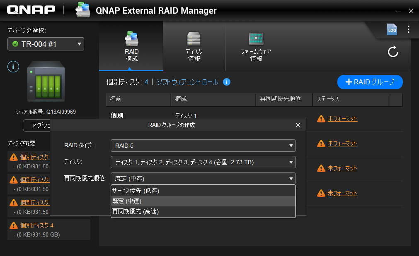Viewport: 419px width, 256px height.
Task: Open the デバイスの選択 TR-004 #1 dropdown
Action: 46,44
